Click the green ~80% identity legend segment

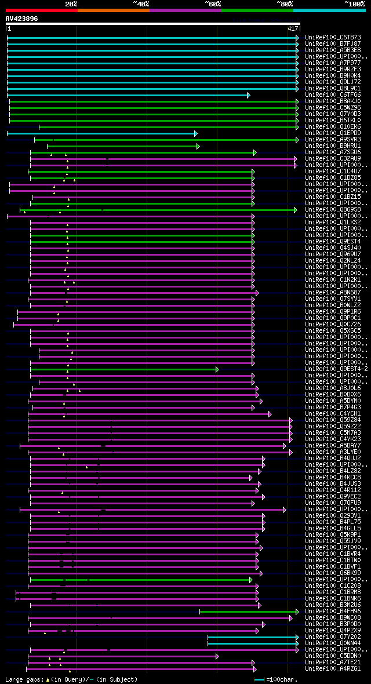tap(257, 10)
